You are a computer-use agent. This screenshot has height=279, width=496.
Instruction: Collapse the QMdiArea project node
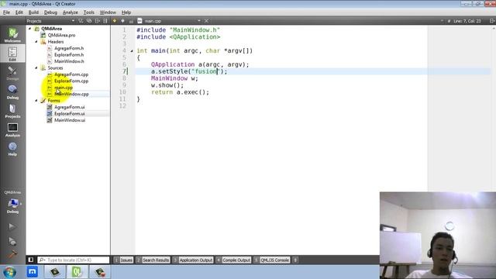click(x=30, y=29)
